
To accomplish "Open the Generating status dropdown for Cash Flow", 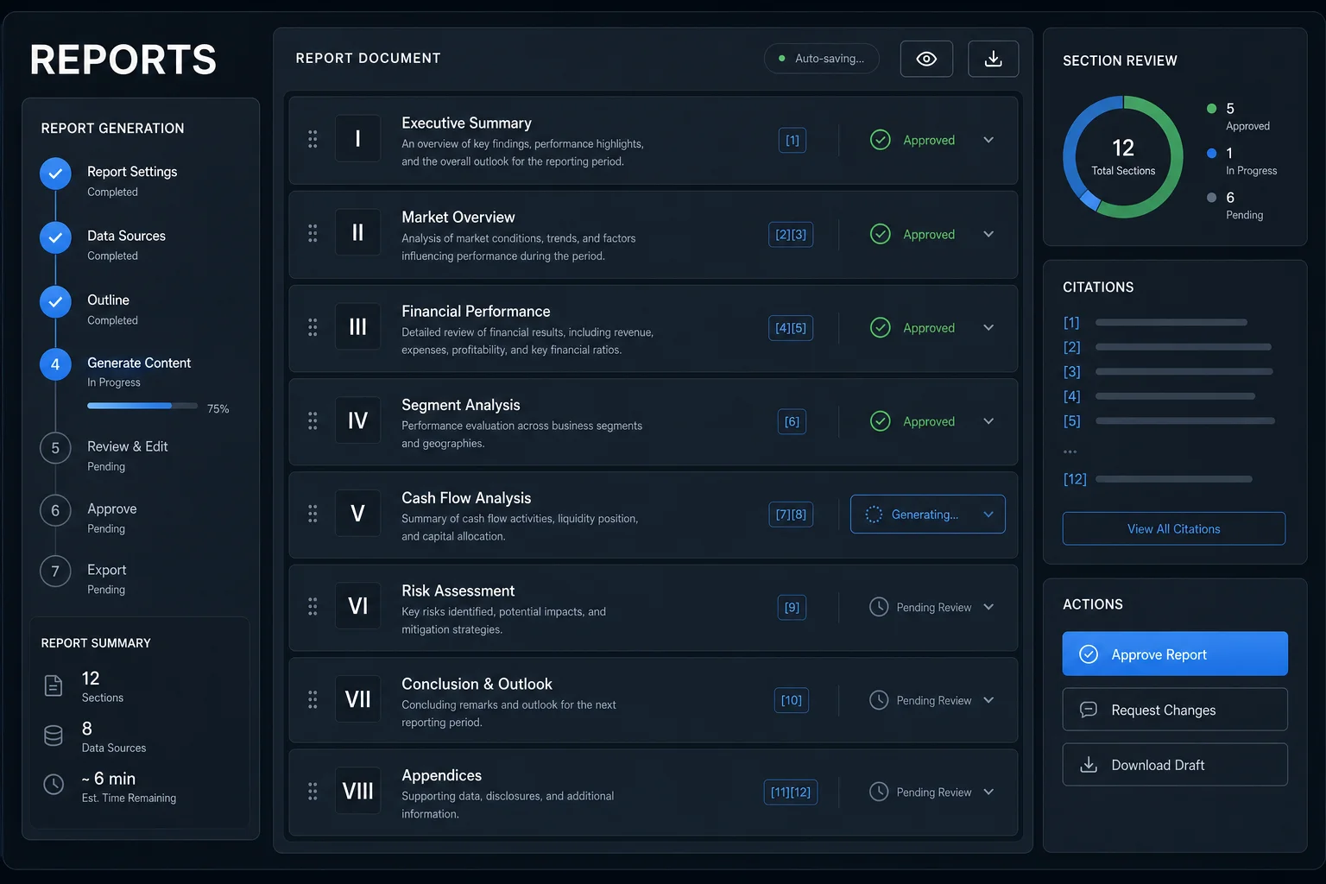I will pyautogui.click(x=928, y=515).
